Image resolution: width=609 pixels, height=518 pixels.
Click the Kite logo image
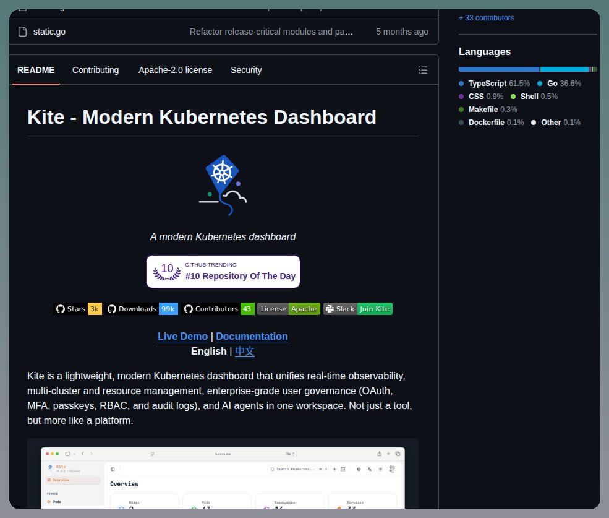[x=223, y=185]
